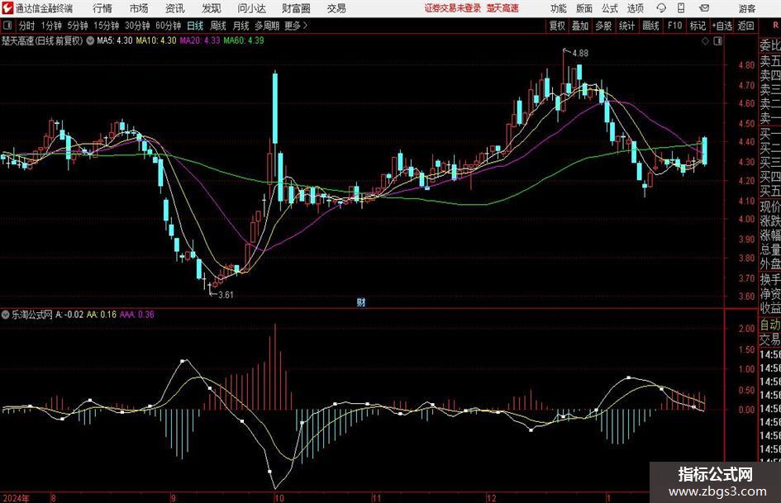Open F10 company info
This screenshot has height=503, width=781.
(x=674, y=26)
